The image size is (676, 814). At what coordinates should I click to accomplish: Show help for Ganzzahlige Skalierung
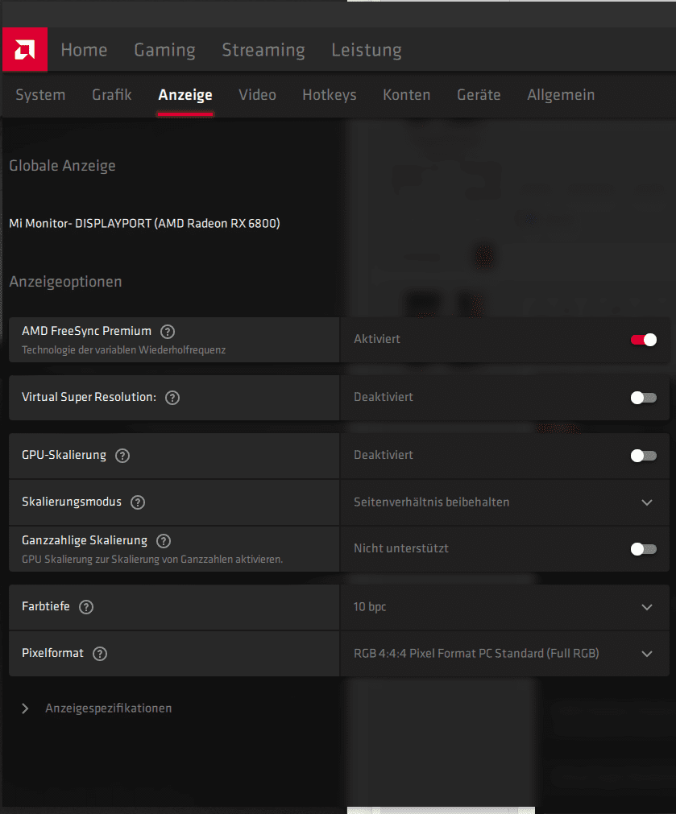coord(164,541)
